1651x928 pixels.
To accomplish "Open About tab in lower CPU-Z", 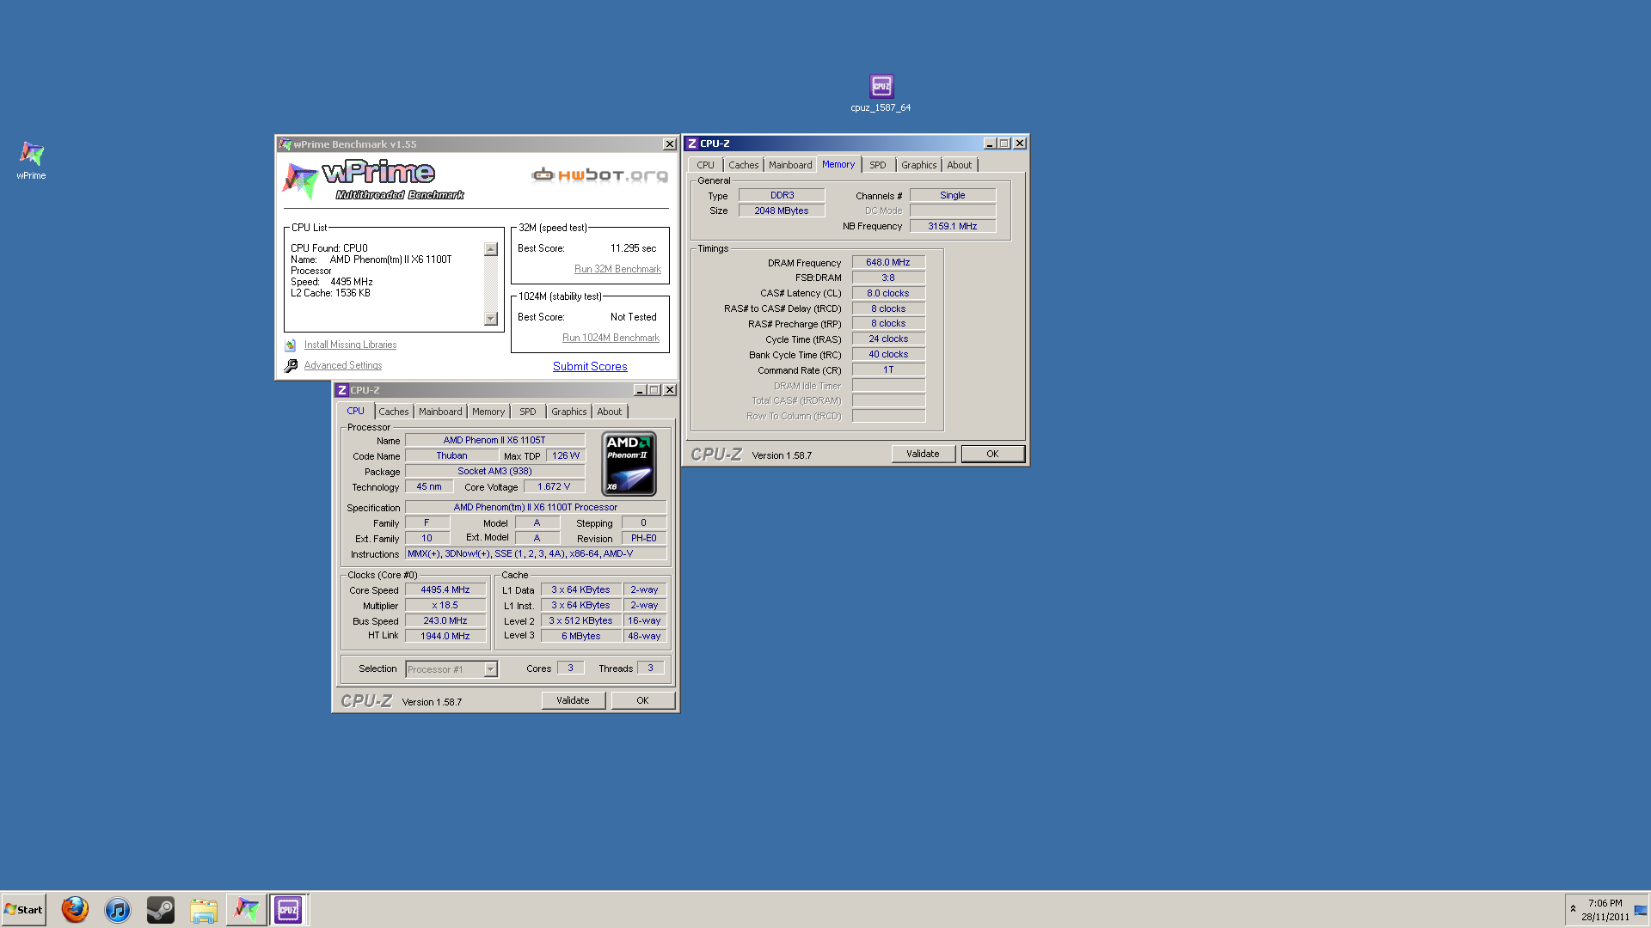I will coord(610,412).
